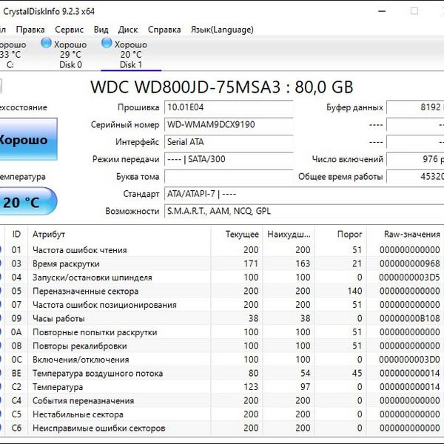
Task: Select the row Неисправимые ошибки секторов
Action: (x=222, y=428)
